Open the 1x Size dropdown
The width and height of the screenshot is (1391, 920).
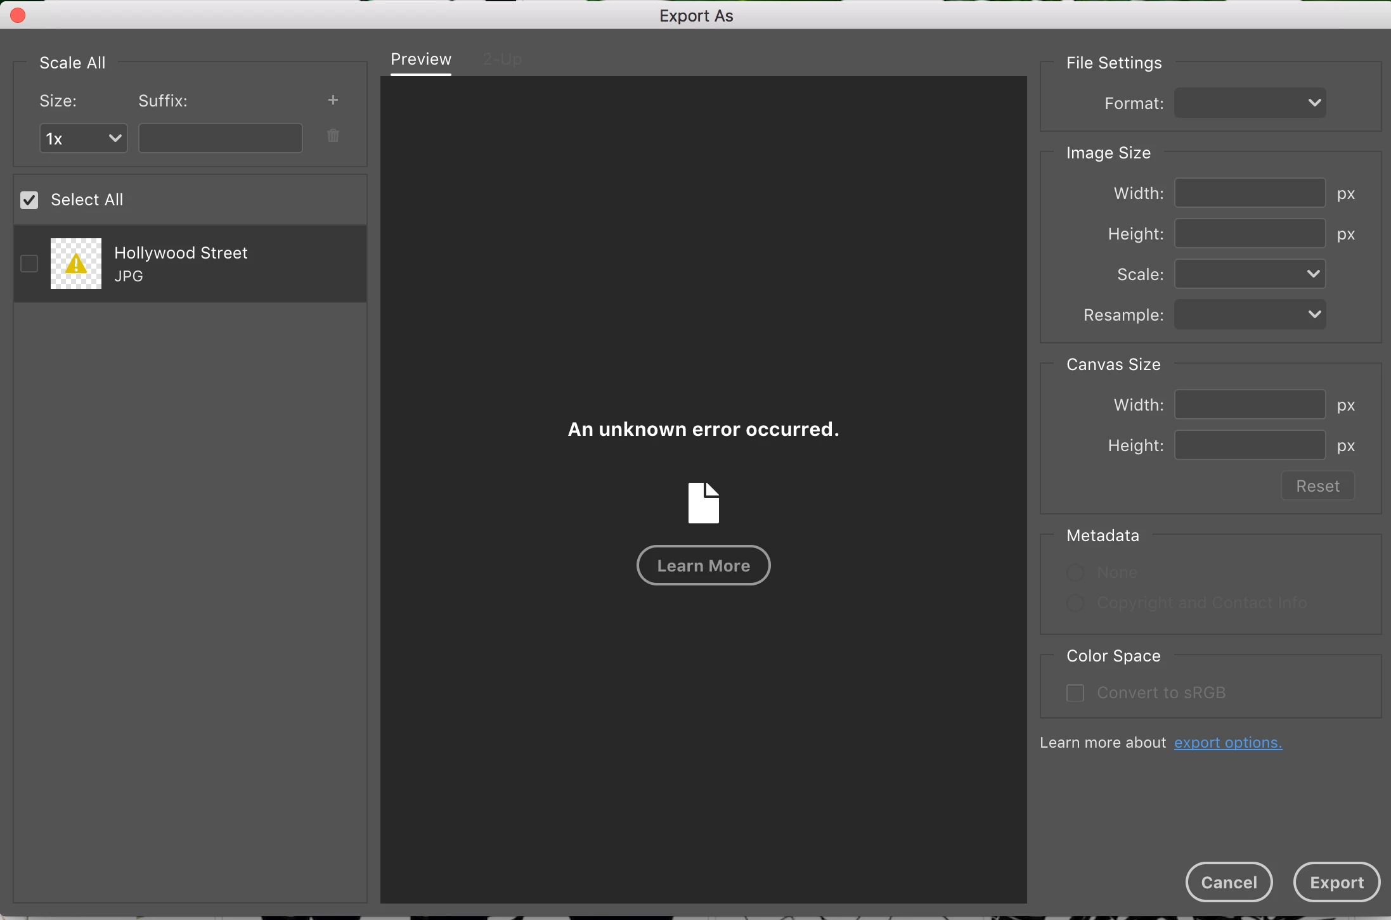tap(84, 138)
